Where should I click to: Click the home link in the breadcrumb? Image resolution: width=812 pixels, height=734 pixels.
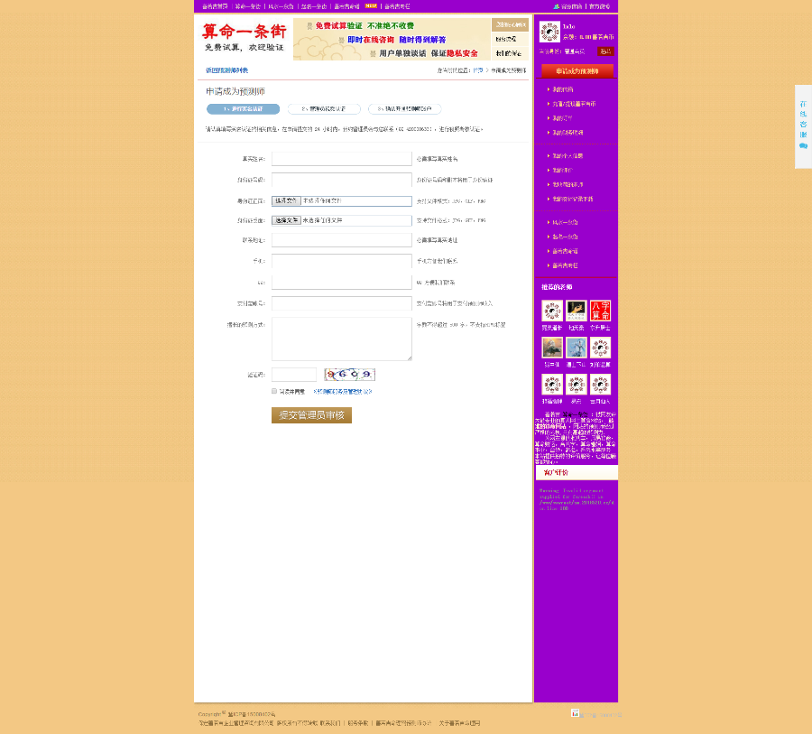477,70
